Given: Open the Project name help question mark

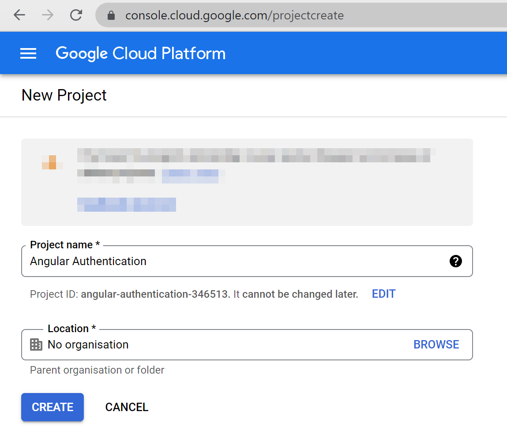Looking at the screenshot, I should click(455, 261).
